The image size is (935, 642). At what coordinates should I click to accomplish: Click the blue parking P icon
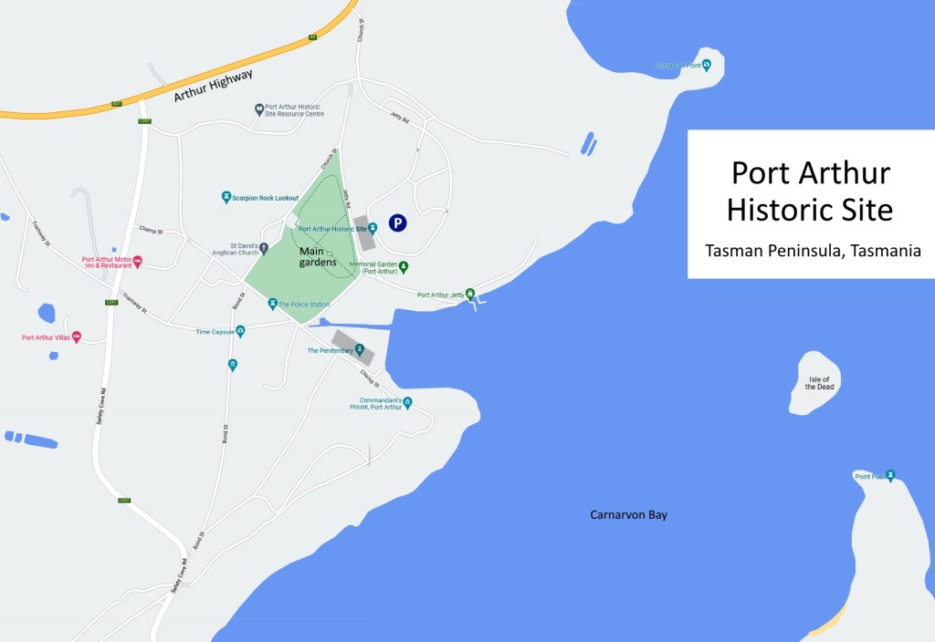398,223
